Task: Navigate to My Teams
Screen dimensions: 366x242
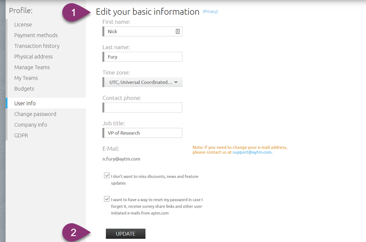Action: [26, 78]
